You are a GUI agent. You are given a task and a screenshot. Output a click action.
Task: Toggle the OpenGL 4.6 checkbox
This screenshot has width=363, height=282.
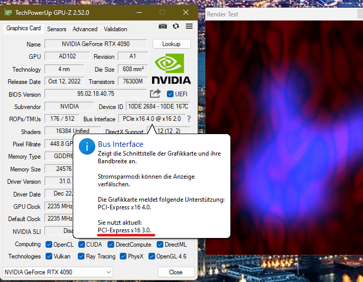pos(152,256)
